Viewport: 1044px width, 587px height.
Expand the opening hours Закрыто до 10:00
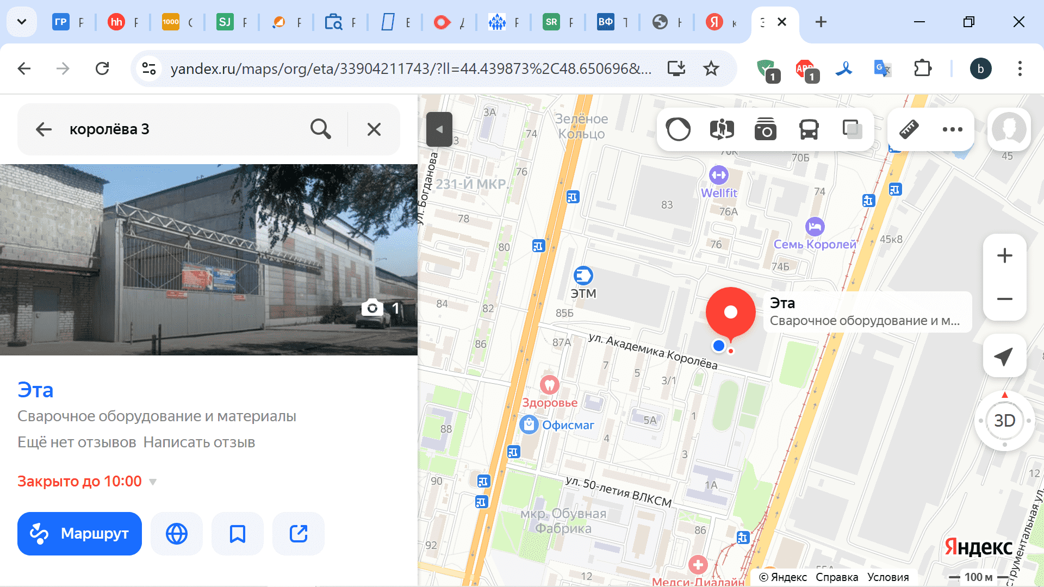click(87, 482)
